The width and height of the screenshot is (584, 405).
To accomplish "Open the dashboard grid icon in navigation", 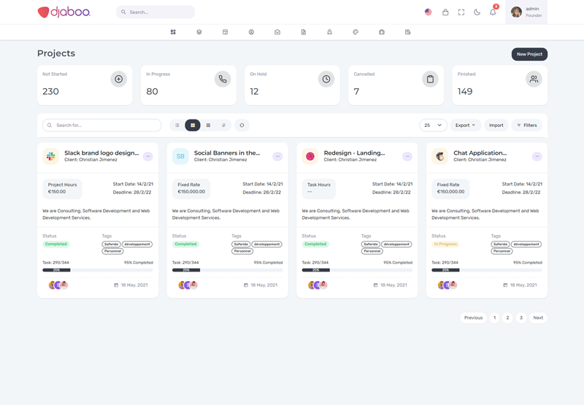I will pos(173,32).
